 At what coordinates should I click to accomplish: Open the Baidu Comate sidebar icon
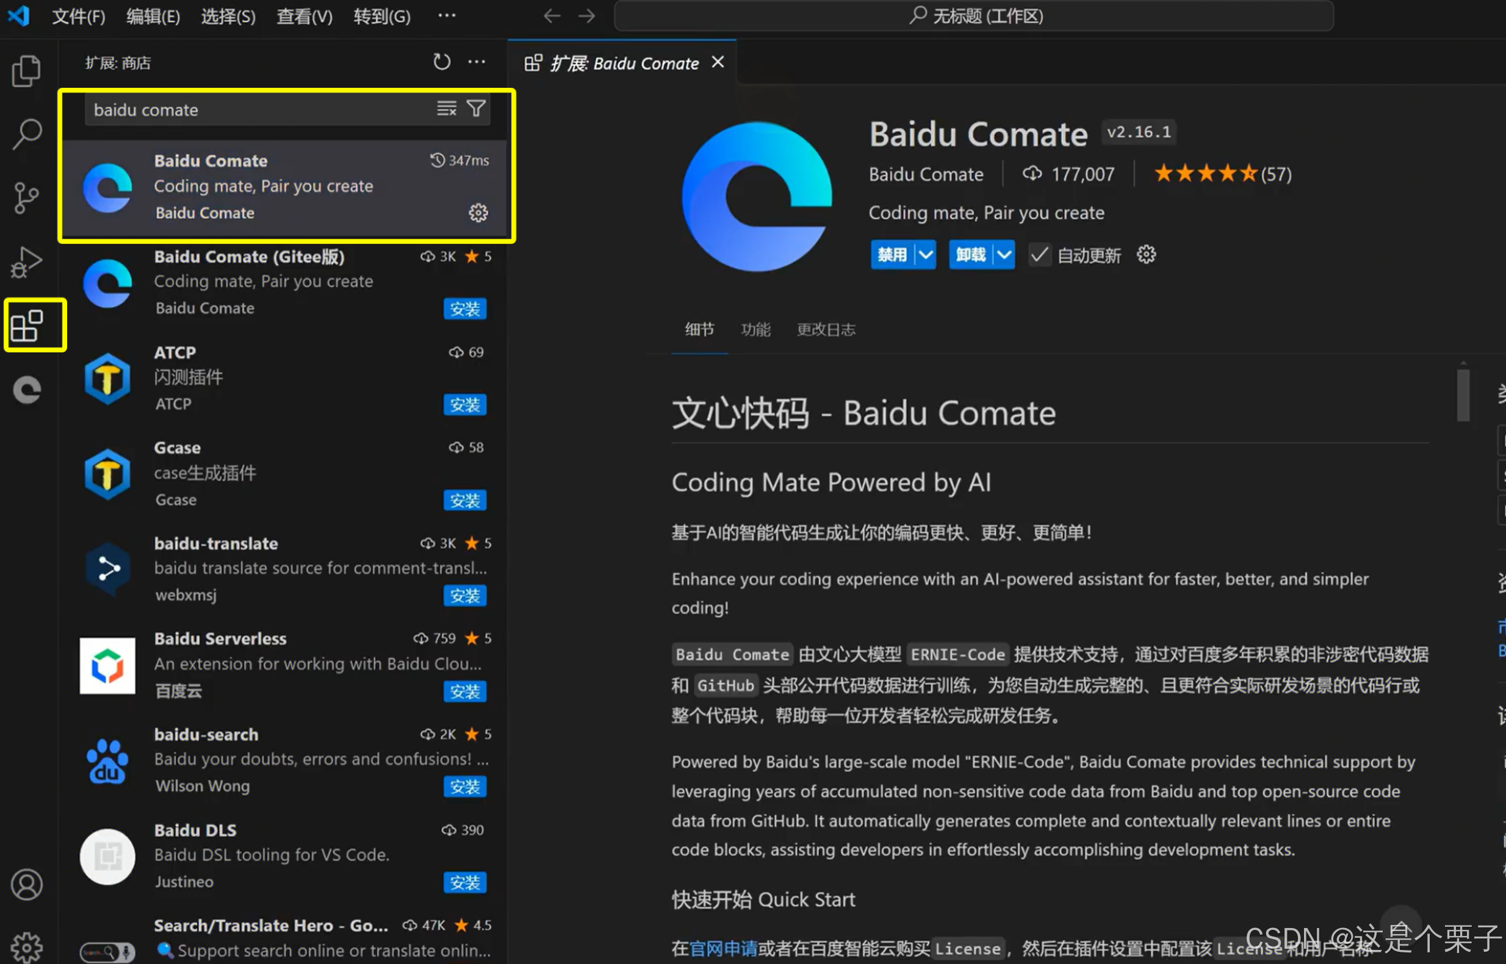(x=26, y=390)
